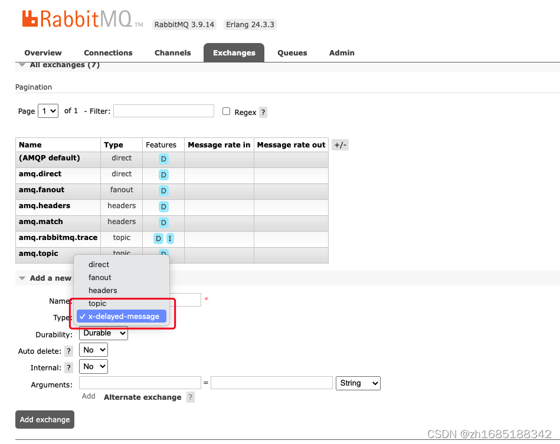Select x-delayed-message exchange type
Screen dimensions: 560x444
[x=122, y=316]
